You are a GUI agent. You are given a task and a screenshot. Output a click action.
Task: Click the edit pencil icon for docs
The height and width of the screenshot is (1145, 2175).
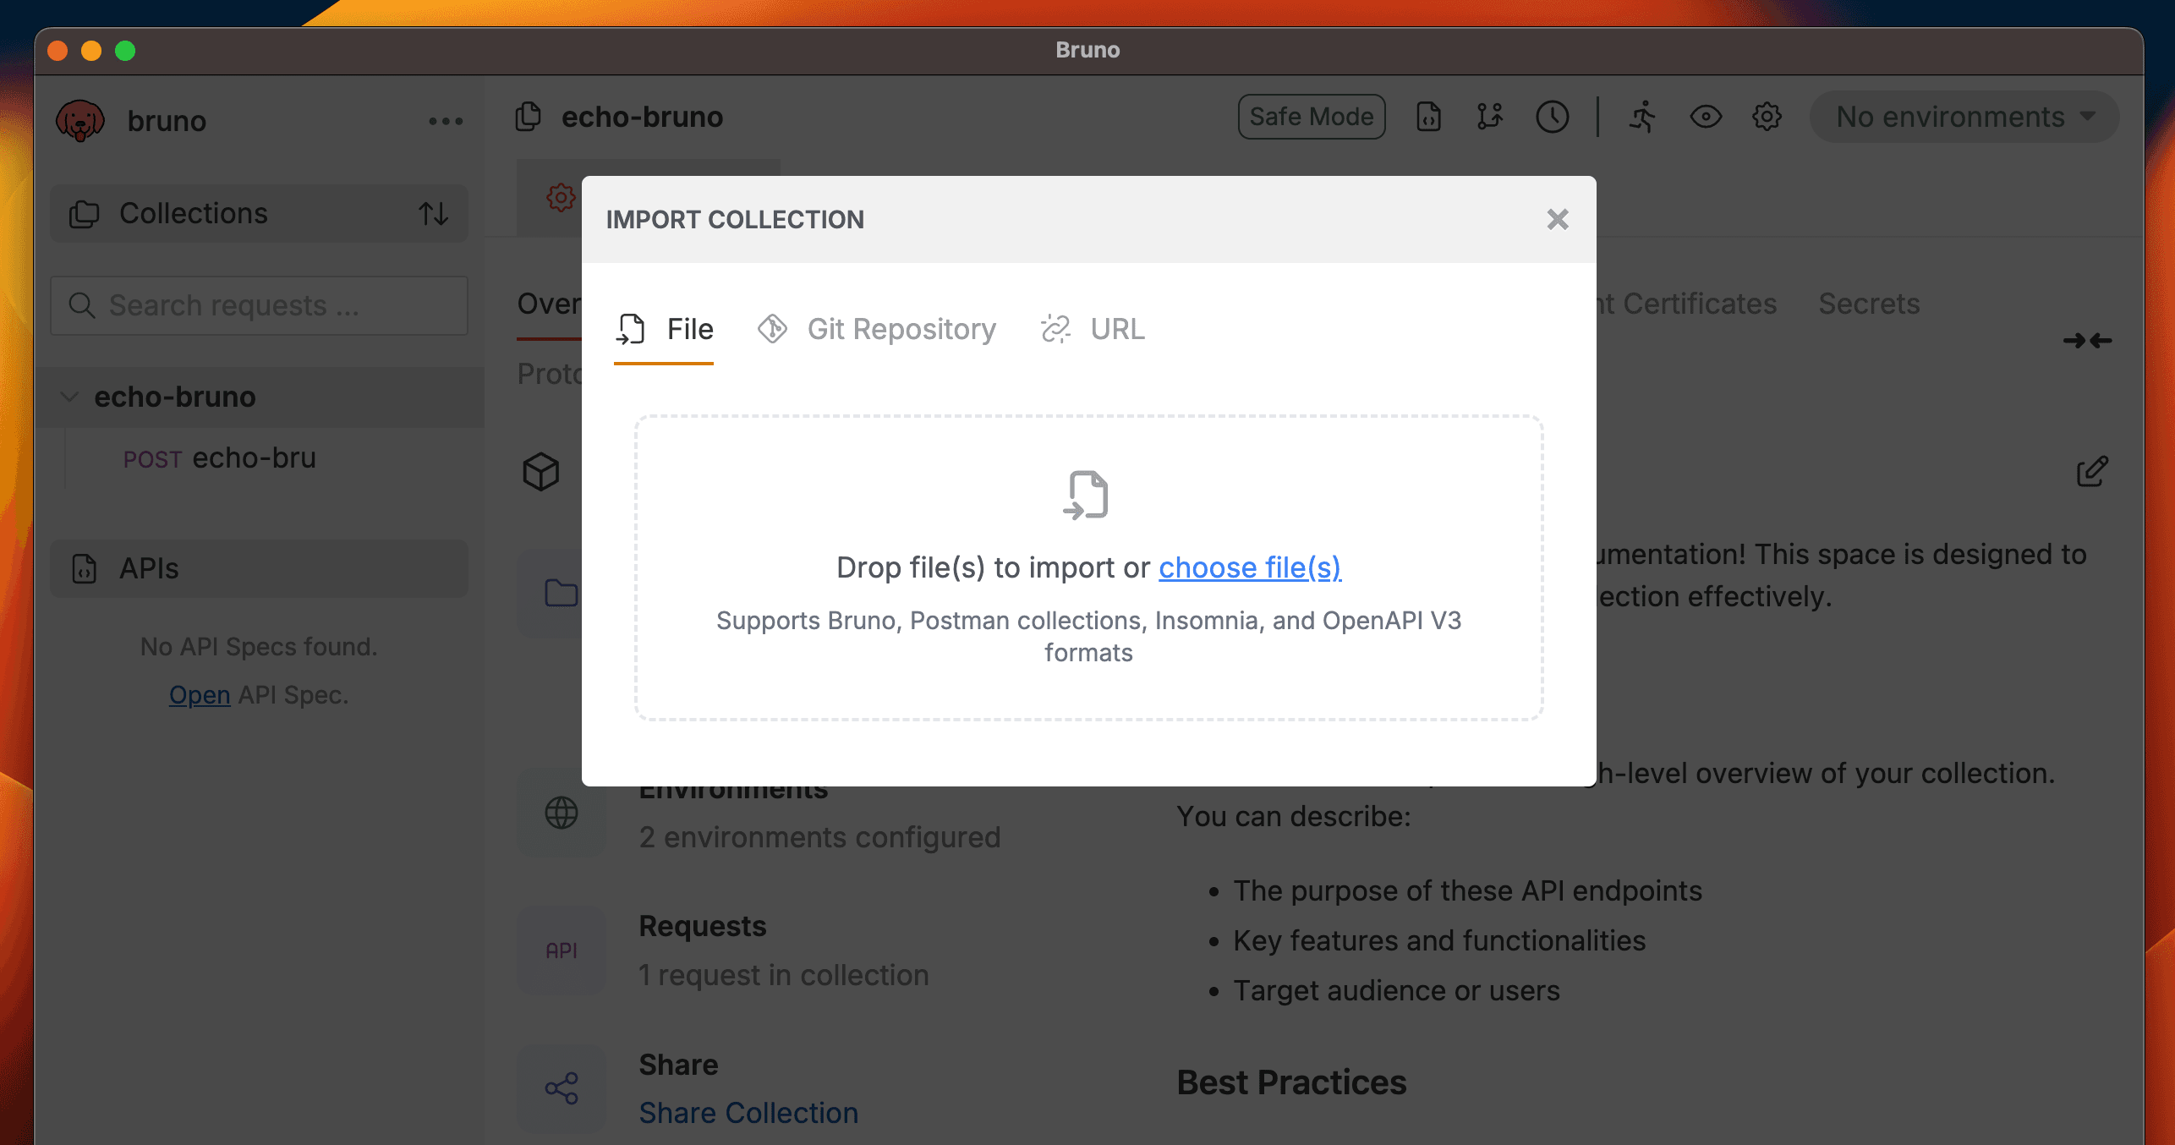[2092, 471]
